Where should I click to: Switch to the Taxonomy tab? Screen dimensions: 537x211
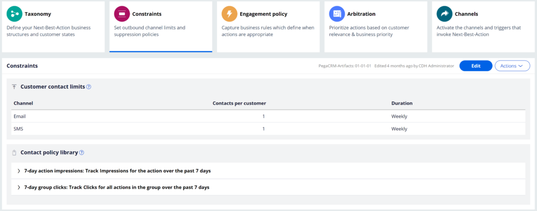coord(53,27)
